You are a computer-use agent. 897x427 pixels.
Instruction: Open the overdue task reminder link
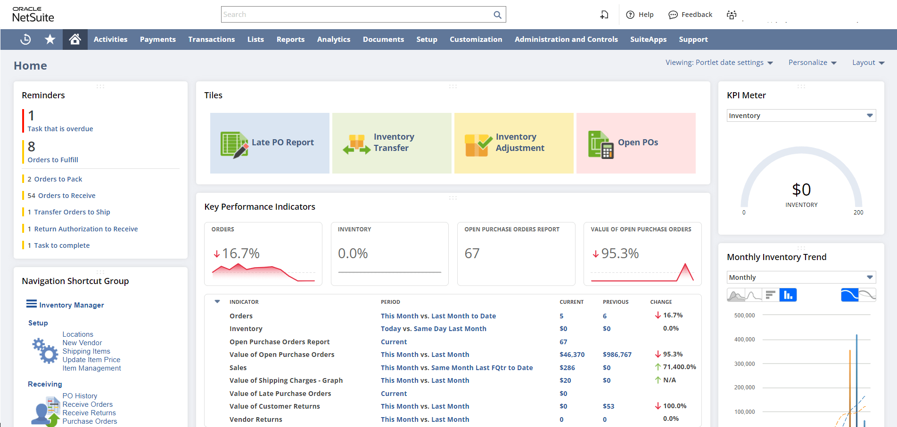pos(60,128)
